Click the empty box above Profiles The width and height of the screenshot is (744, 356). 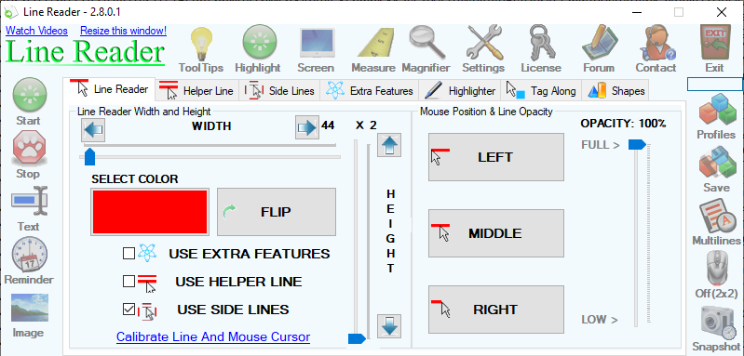point(715,85)
